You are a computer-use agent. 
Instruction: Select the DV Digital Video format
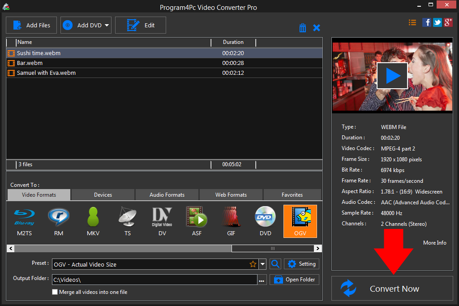(162, 221)
